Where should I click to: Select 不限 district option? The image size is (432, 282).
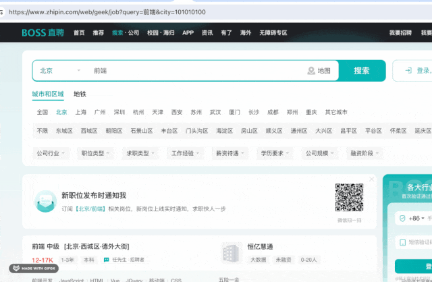[43, 131]
